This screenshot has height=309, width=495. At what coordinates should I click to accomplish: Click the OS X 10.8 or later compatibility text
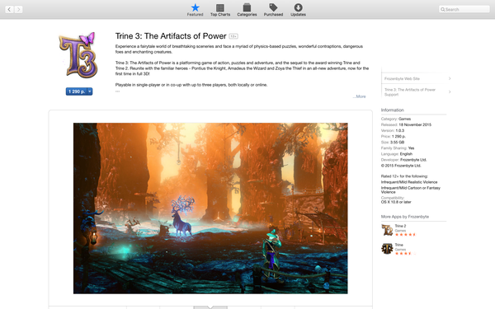[x=396, y=202]
